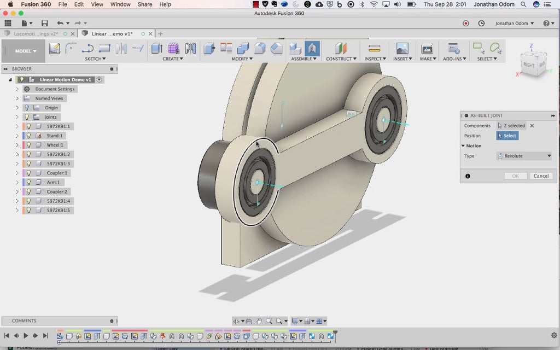Click Cancel in As-Built Joint dialog
560x350 pixels.
[x=541, y=176]
